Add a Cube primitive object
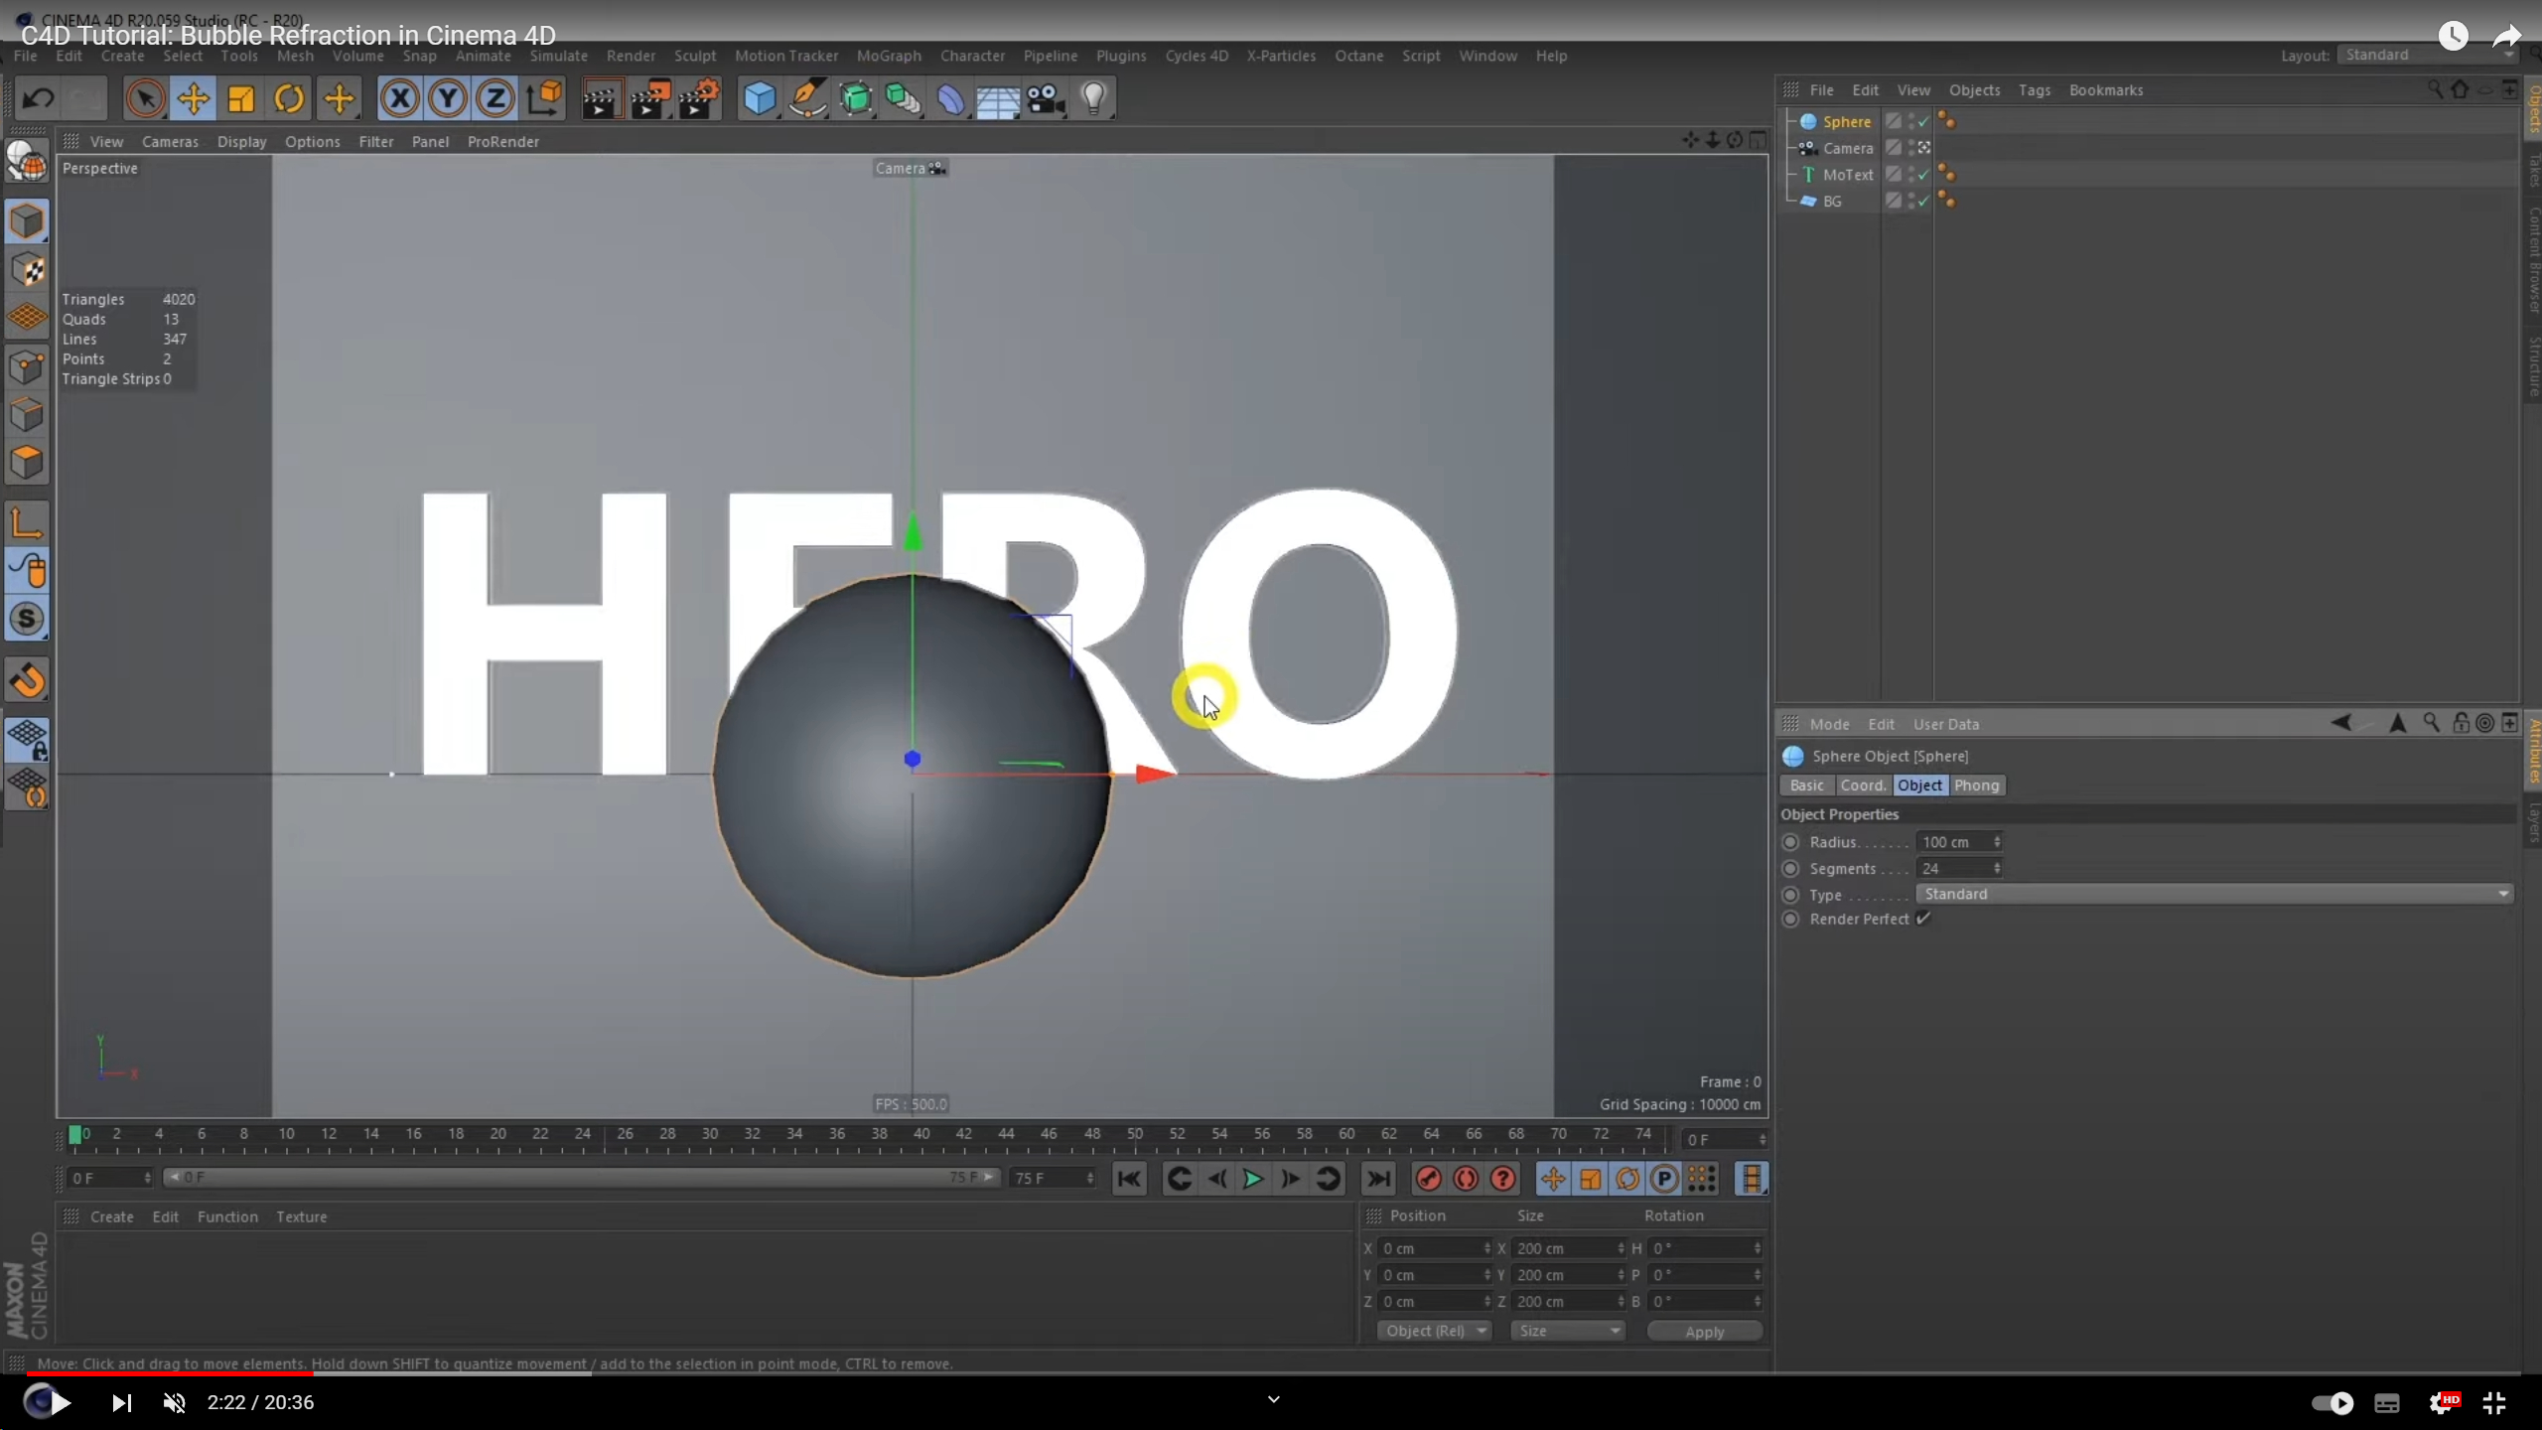The height and width of the screenshot is (1430, 2542). [760, 98]
